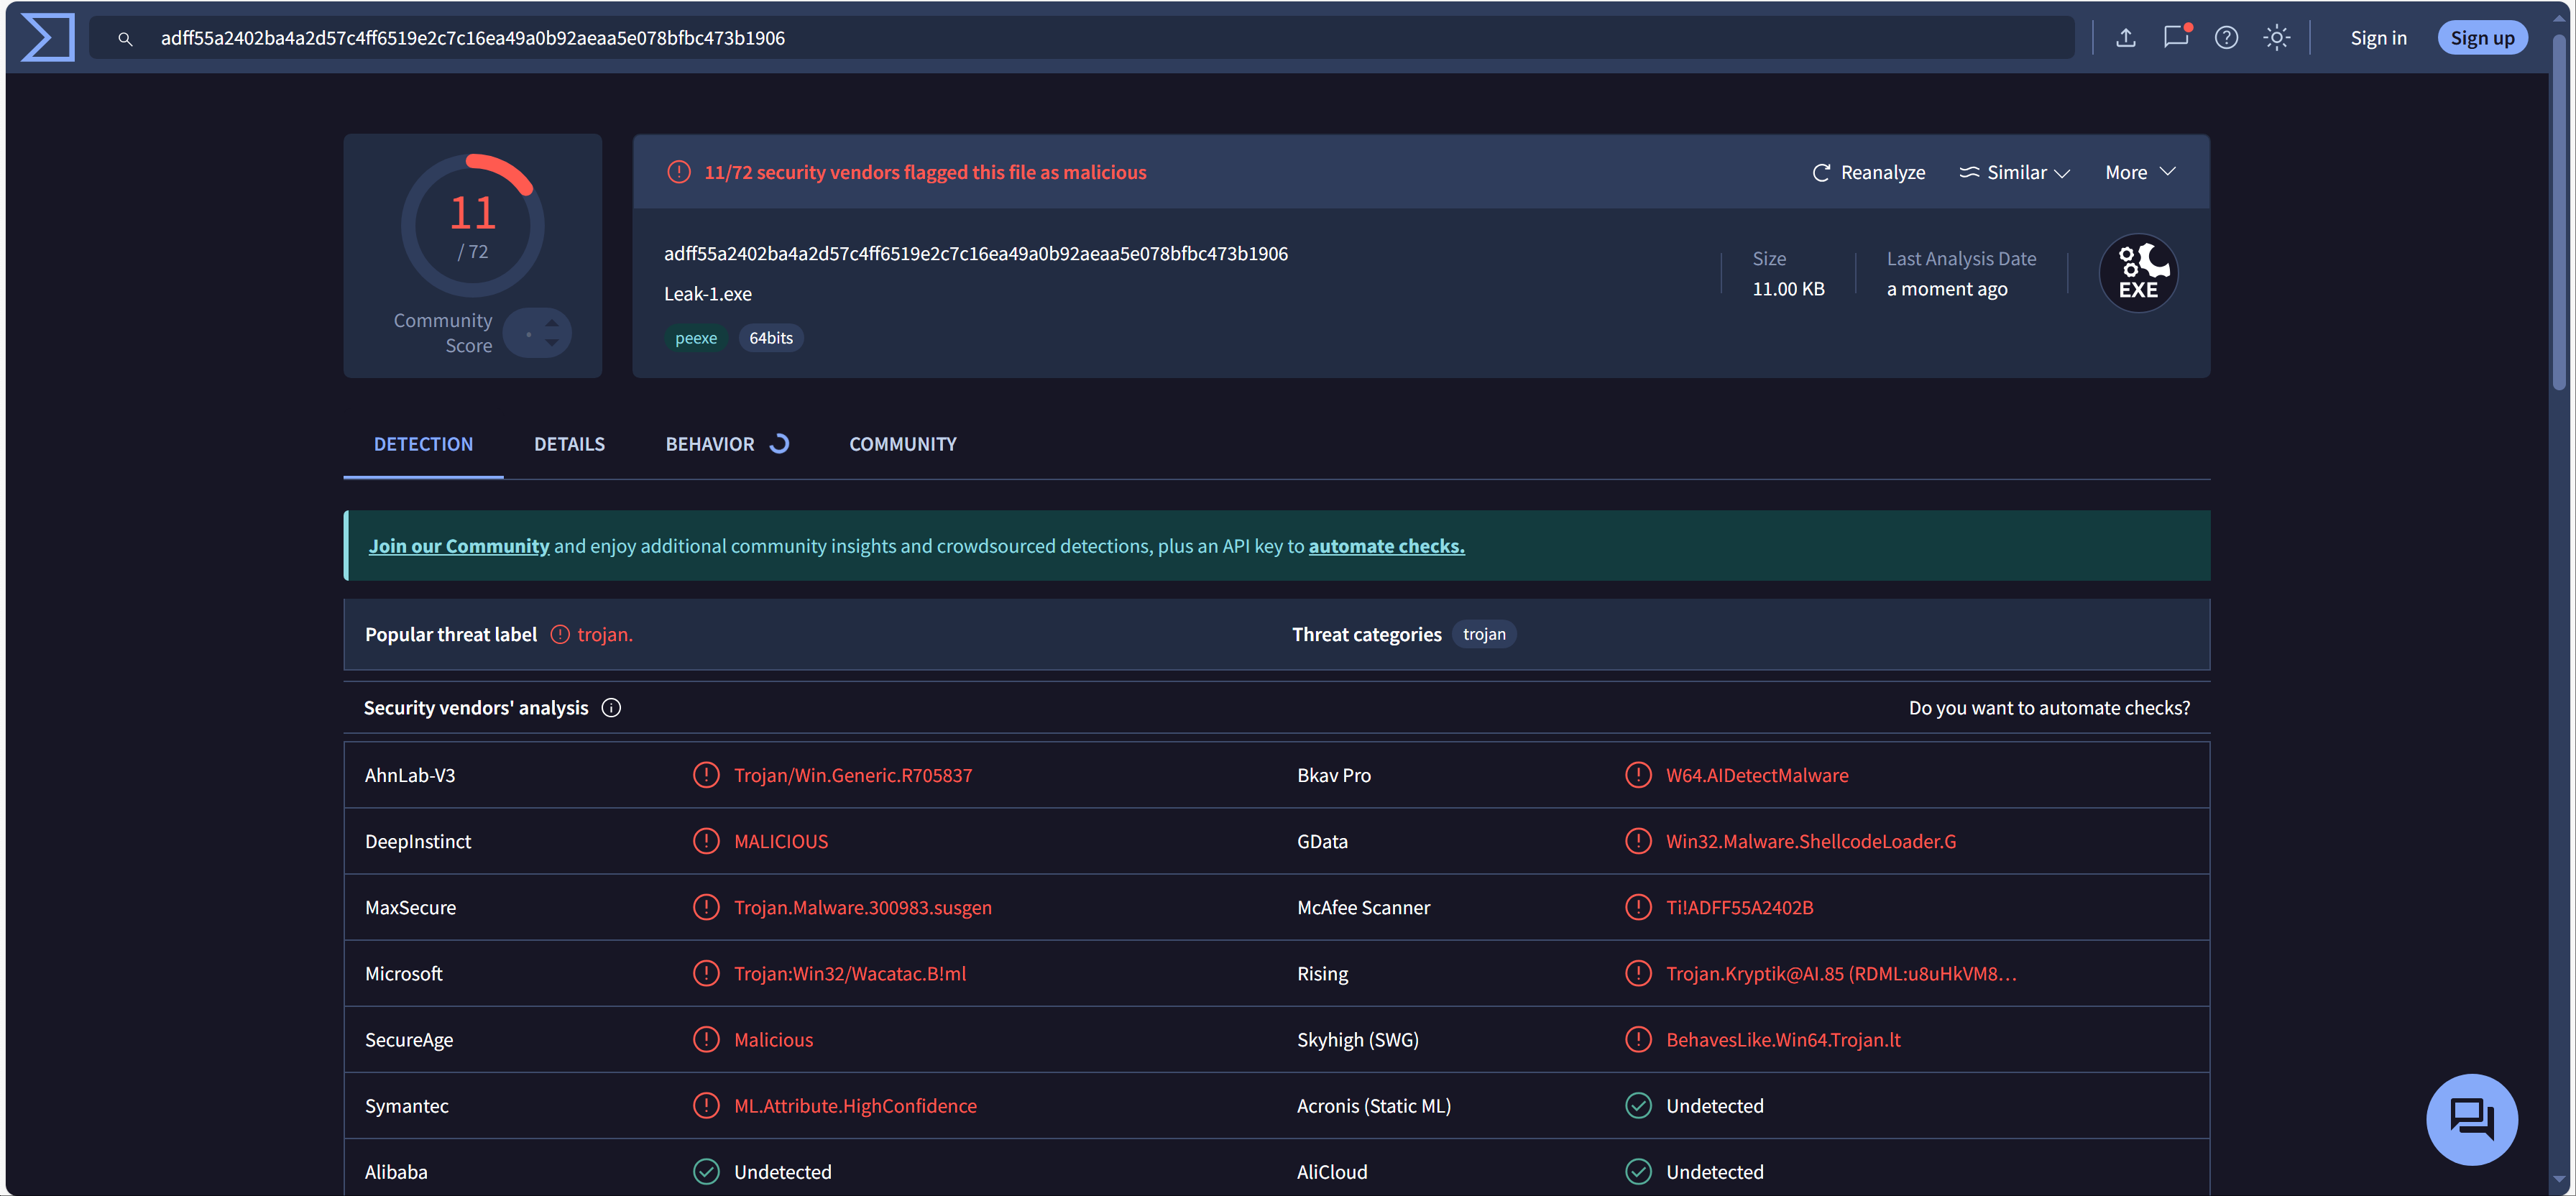Open the notifications flag icon
Screen dimensions: 2576x1196
pos(2176,37)
